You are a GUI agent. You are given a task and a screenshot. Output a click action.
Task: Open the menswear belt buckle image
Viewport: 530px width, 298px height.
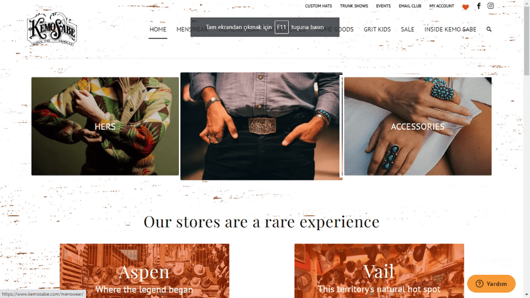(261, 126)
